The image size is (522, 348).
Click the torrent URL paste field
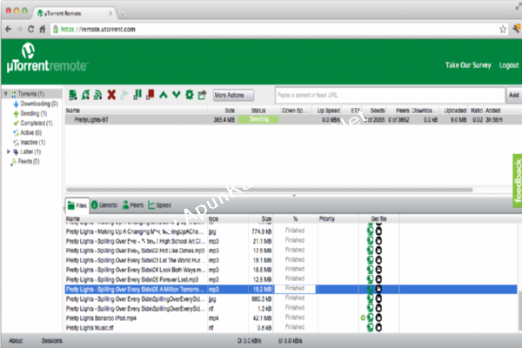click(390, 95)
